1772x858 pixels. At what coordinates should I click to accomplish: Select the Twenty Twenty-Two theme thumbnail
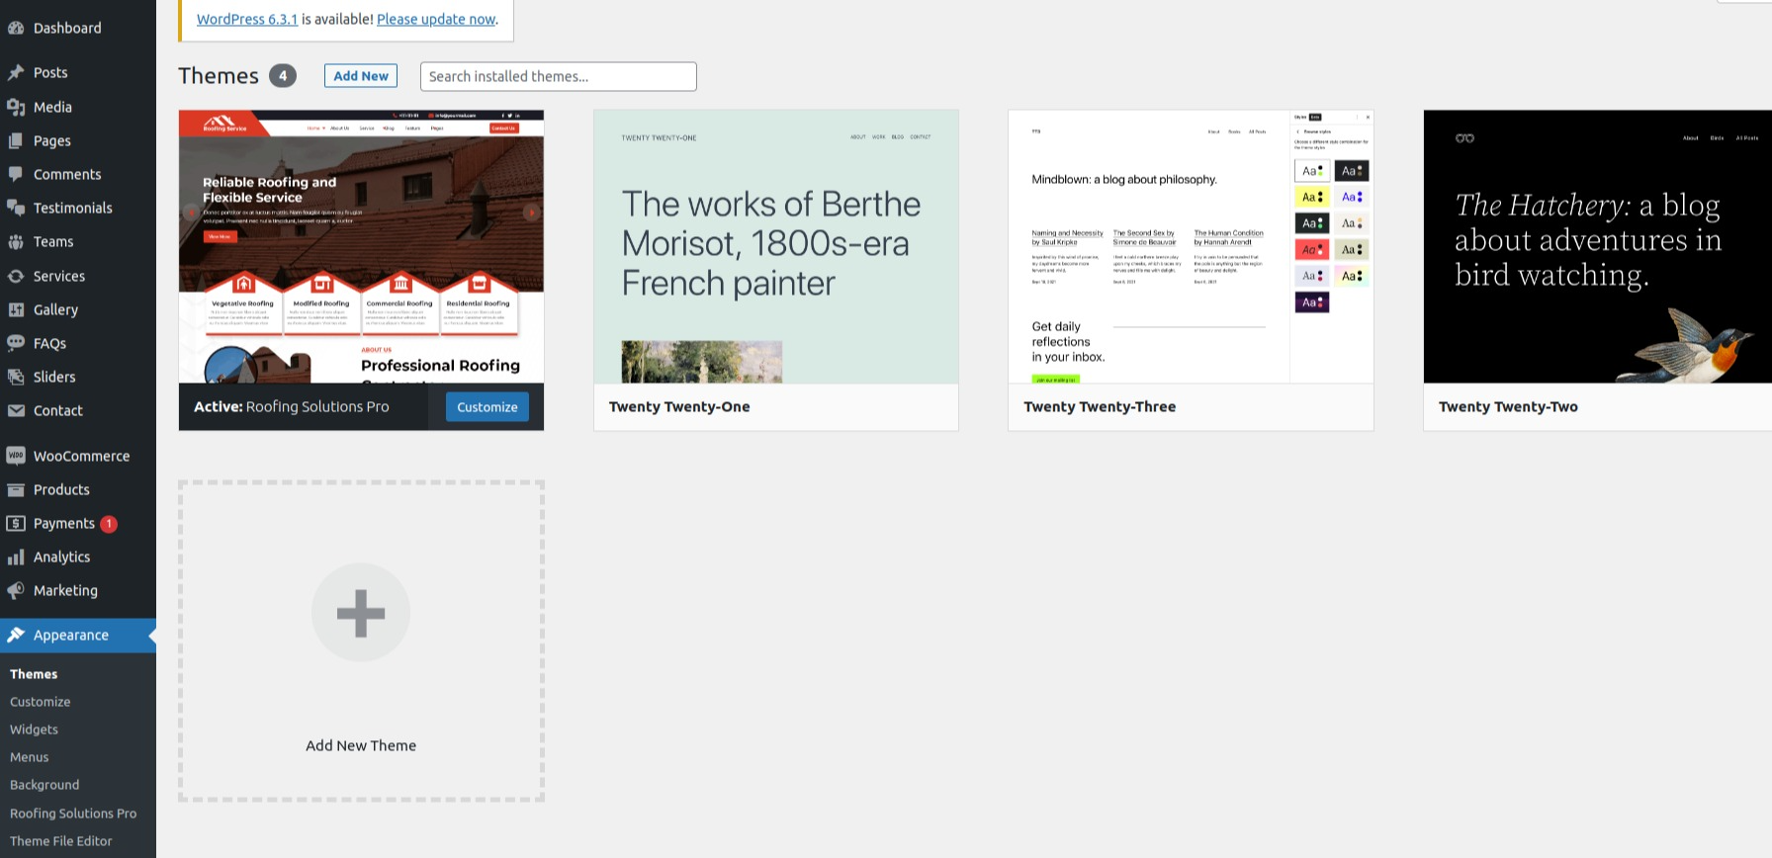(x=1598, y=246)
